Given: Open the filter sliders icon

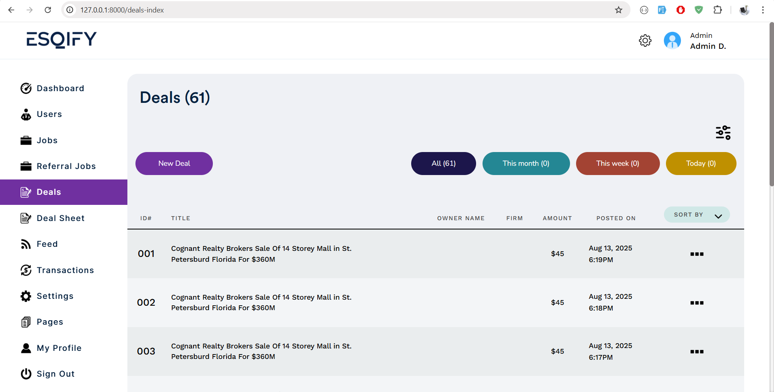Looking at the screenshot, I should click(723, 133).
